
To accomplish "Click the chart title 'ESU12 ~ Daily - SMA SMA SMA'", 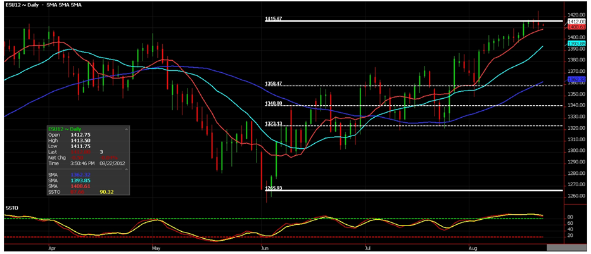I will click(x=42, y=5).
